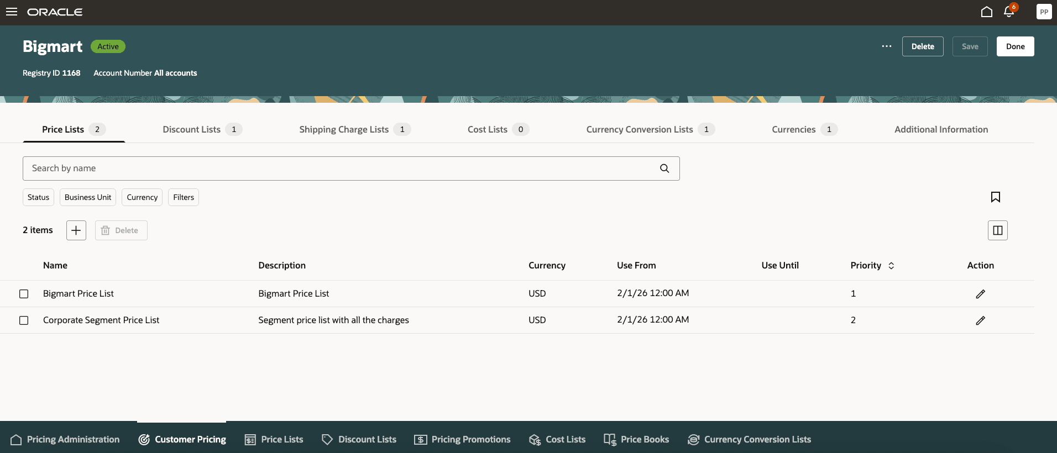Switch to Additional Information tab
The height and width of the screenshot is (453, 1057).
tap(941, 129)
